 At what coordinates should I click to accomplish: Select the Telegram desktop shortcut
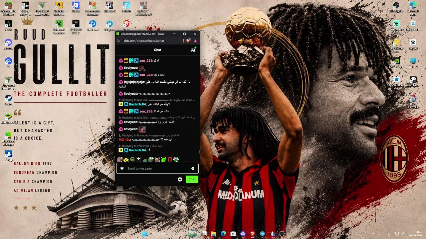point(109,26)
